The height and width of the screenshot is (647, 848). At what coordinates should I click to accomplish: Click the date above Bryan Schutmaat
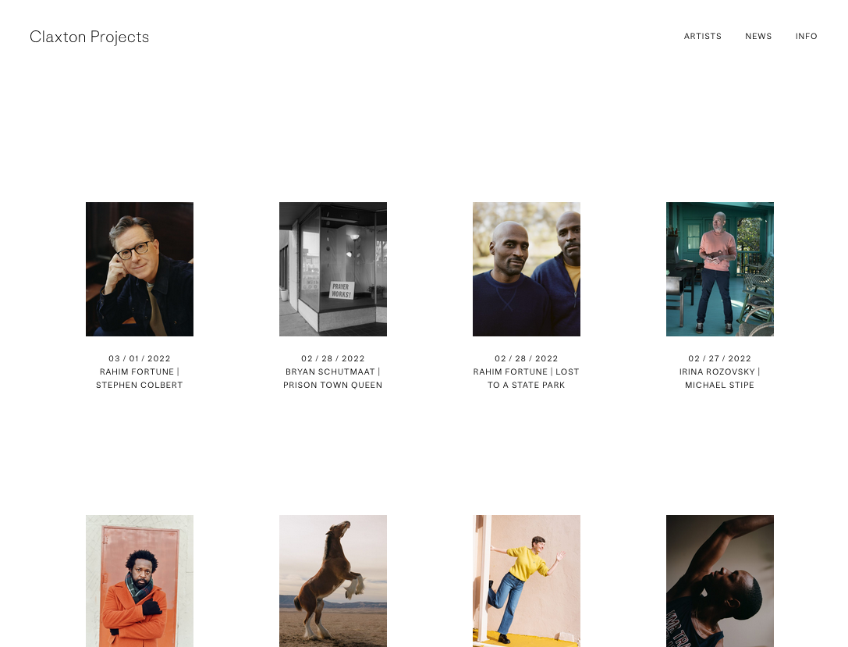pos(333,359)
